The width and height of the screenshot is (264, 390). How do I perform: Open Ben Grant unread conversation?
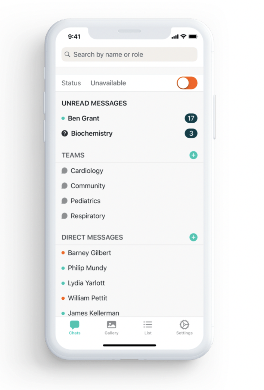tap(129, 118)
